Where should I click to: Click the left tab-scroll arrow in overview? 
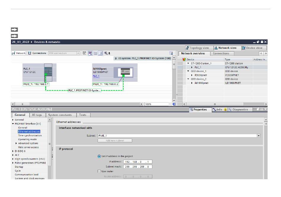point(261,53)
